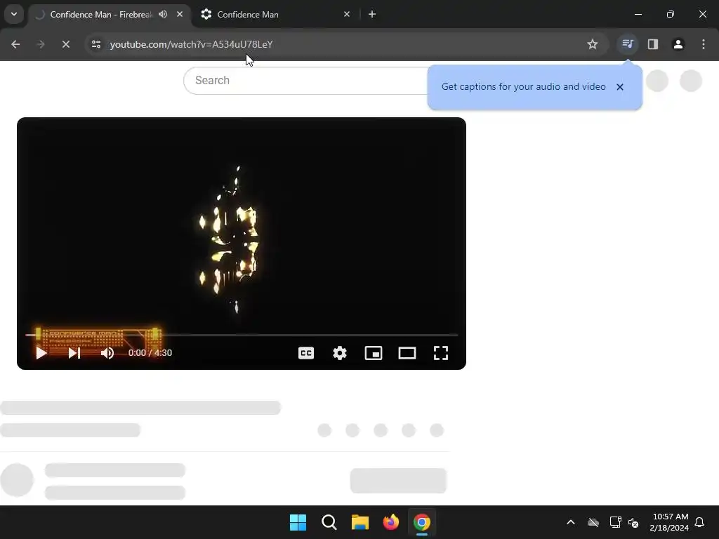Open the Chrome profile menu
This screenshot has height=539, width=719.
click(x=678, y=44)
